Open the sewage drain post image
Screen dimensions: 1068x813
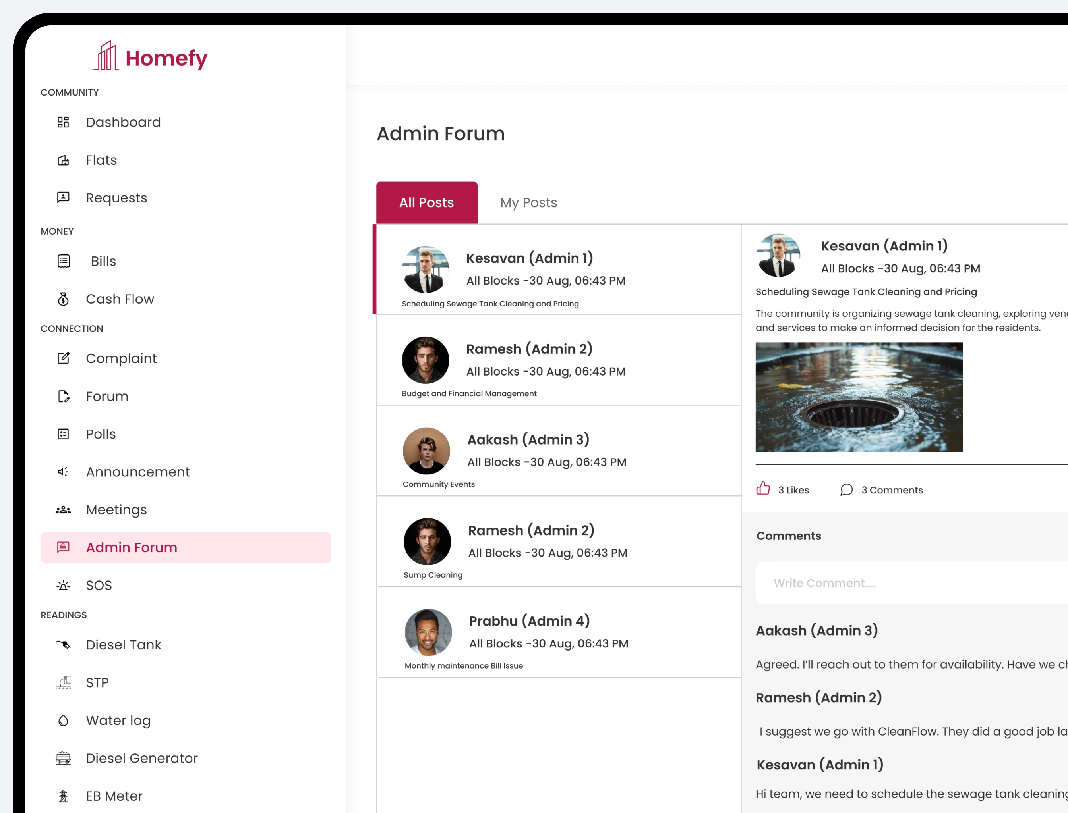click(859, 397)
